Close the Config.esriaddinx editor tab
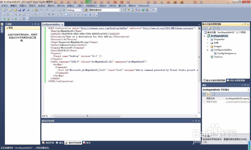 [62, 24]
